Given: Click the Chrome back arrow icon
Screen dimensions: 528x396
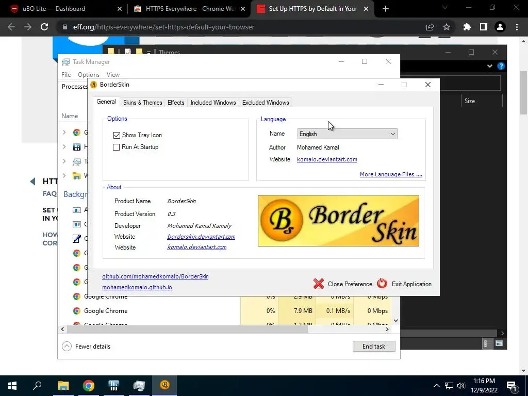Looking at the screenshot, I should pos(11,27).
